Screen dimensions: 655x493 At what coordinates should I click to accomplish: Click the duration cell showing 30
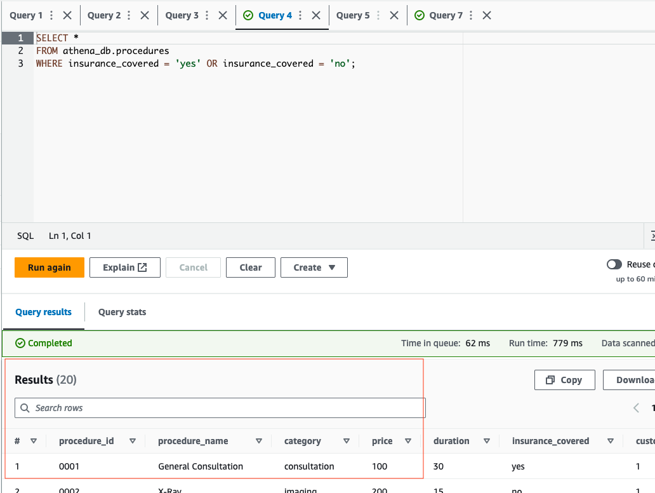point(438,466)
